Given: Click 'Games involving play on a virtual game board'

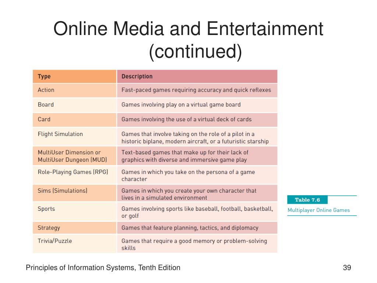Looking at the screenshot, I should click(197, 105).
